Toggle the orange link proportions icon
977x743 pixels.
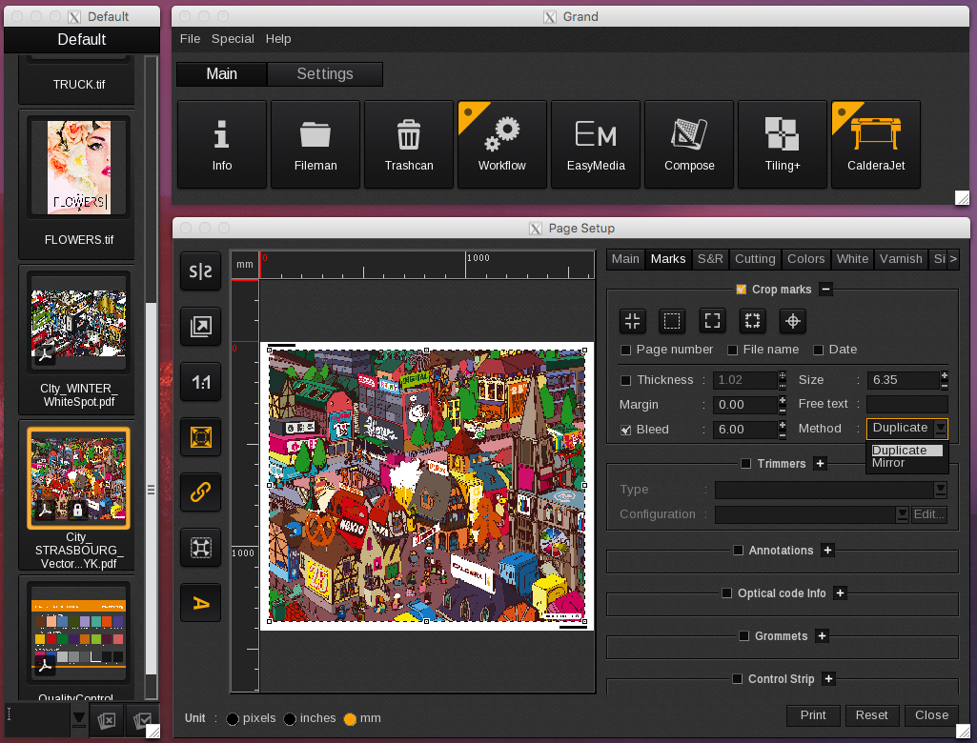click(200, 492)
